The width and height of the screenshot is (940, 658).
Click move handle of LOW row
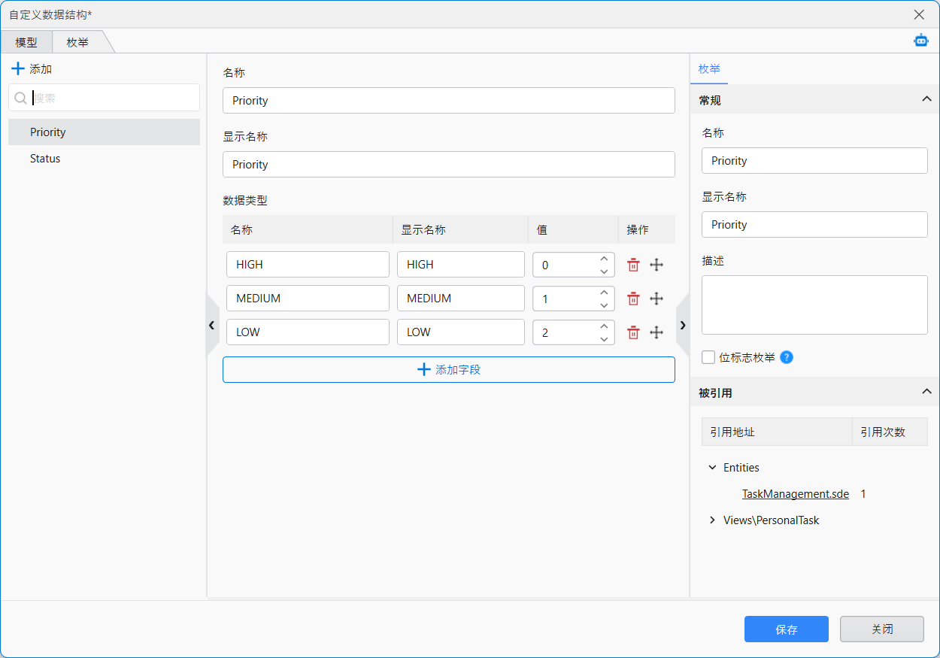pos(656,332)
